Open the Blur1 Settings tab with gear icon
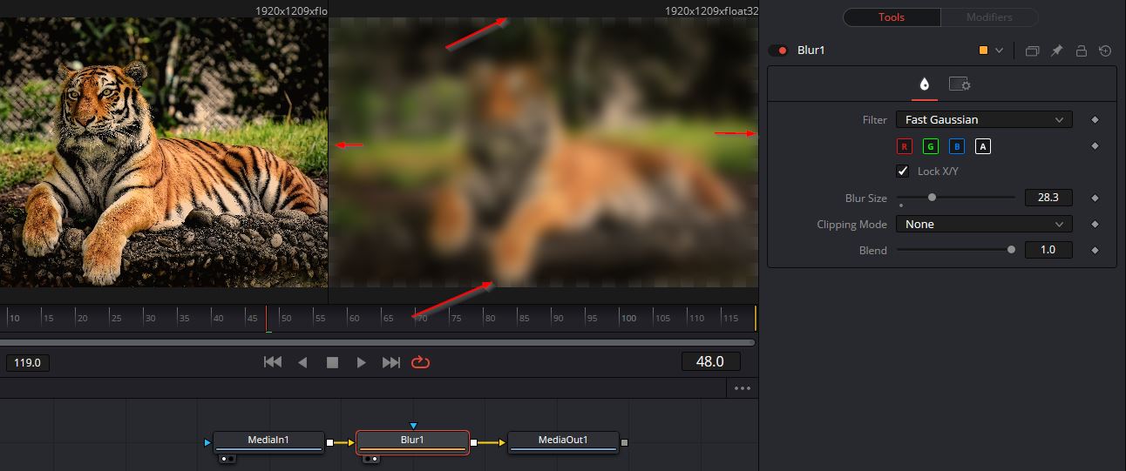 [960, 84]
